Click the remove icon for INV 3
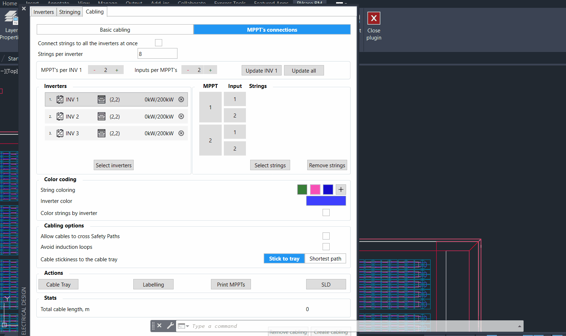Screen dimensions: 566x336 pyautogui.click(x=181, y=133)
